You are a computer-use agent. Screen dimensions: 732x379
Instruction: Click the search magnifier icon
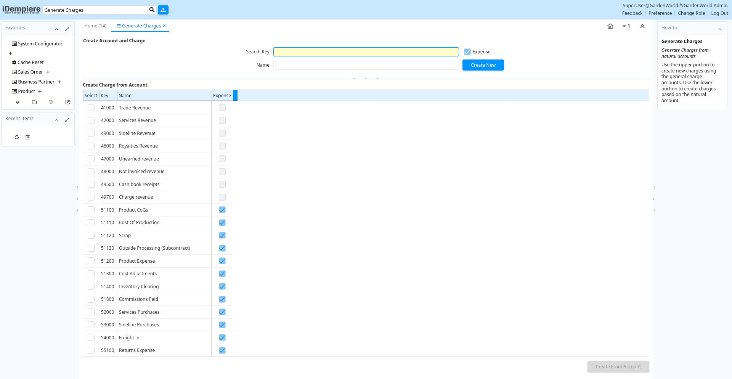coord(152,10)
